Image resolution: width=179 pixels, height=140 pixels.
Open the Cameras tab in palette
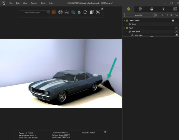point(163,9)
